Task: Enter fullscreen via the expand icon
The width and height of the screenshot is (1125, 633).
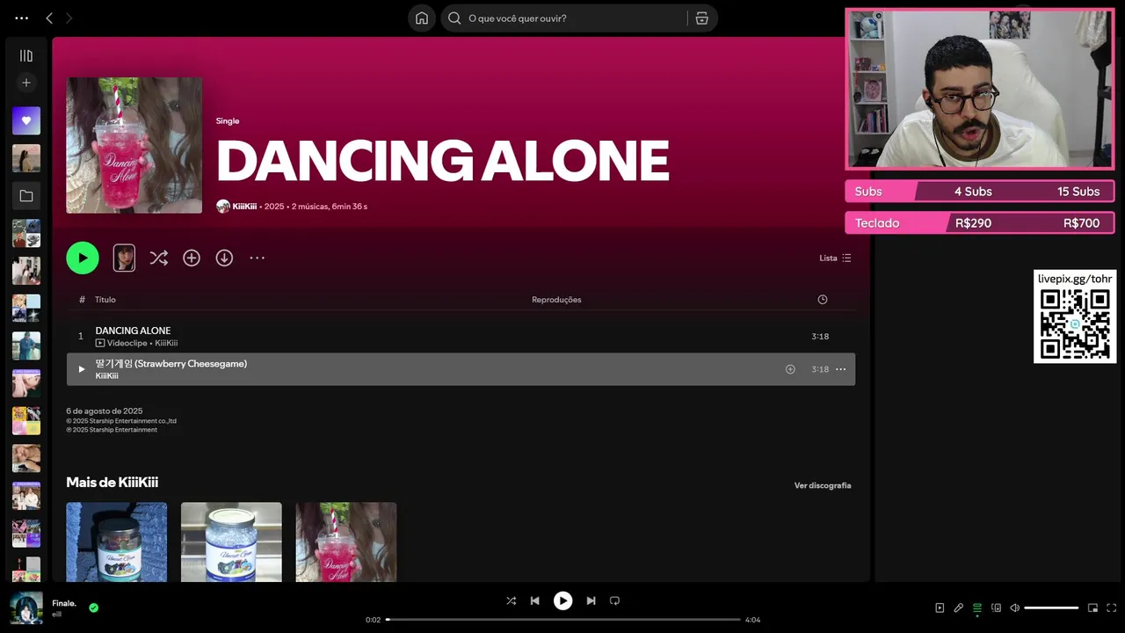Action: pos(1111,608)
